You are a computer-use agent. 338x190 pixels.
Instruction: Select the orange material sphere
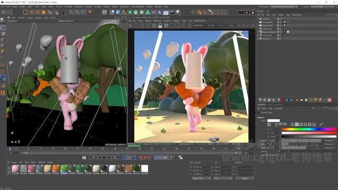click(55, 168)
